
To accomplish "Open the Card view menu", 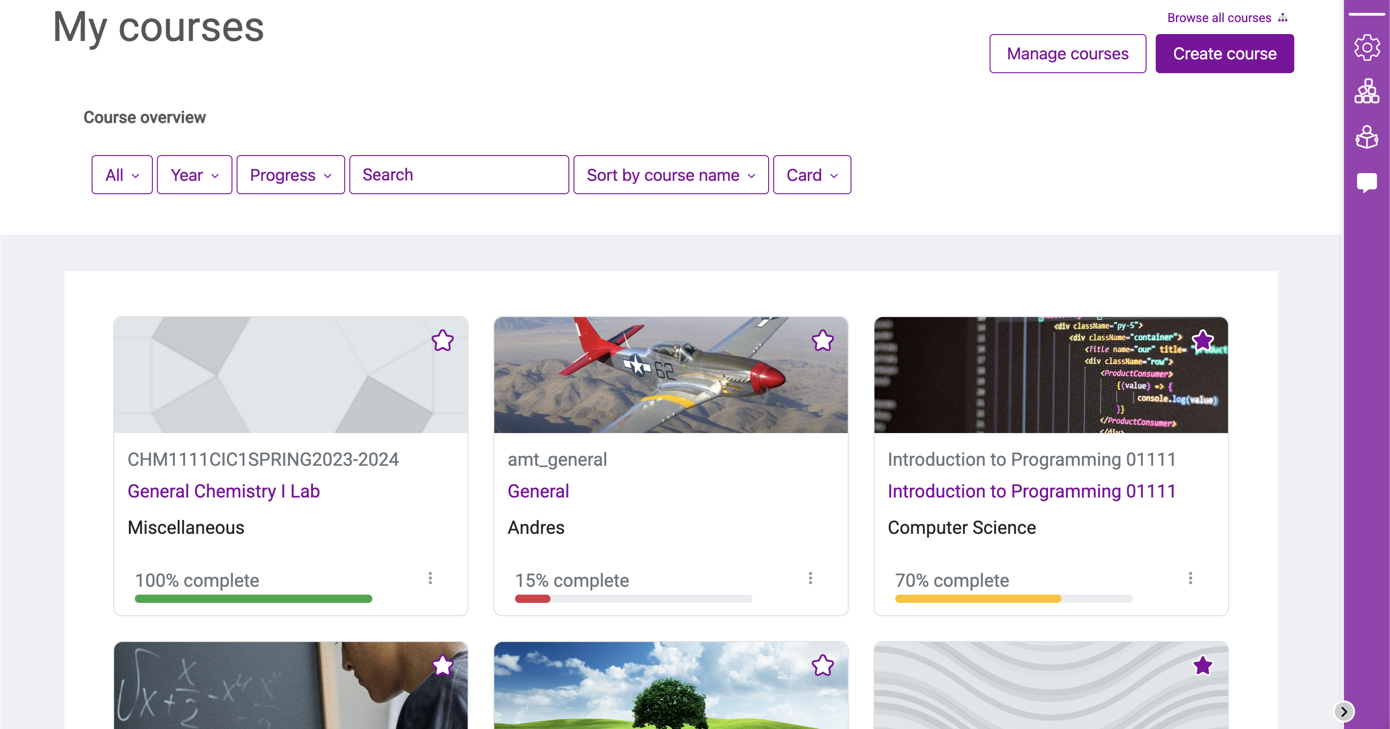I will [x=811, y=175].
